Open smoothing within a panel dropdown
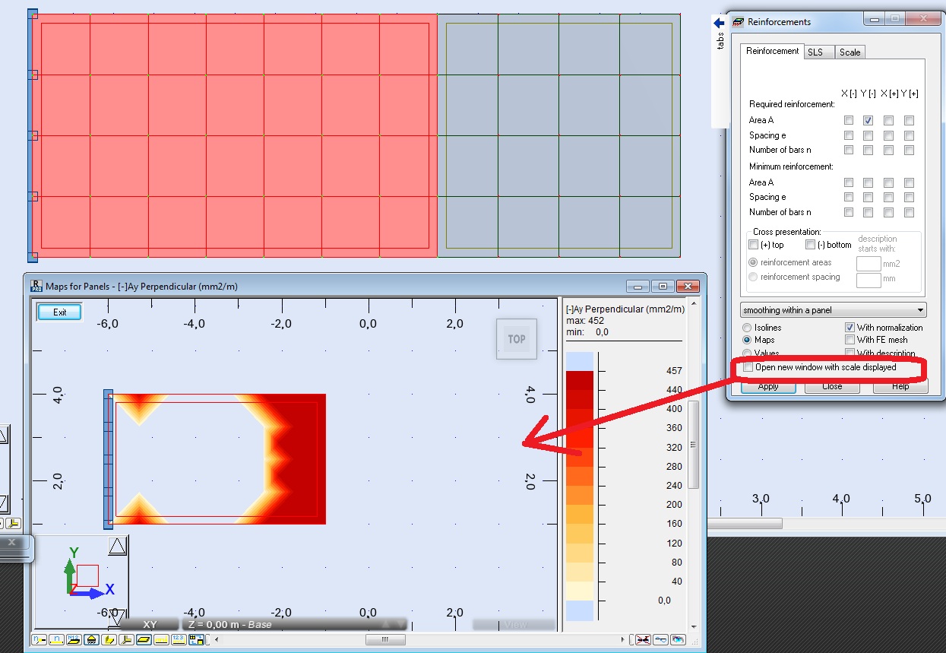The image size is (946, 653). pos(834,310)
